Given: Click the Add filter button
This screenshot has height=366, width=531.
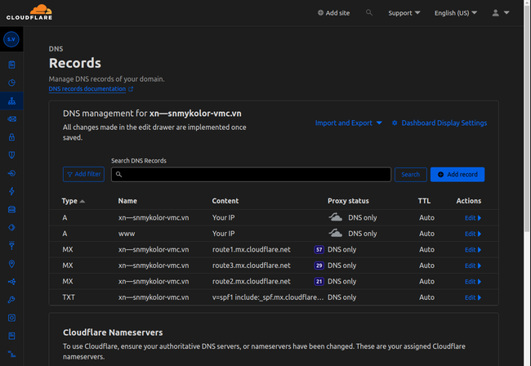Looking at the screenshot, I should [83, 174].
